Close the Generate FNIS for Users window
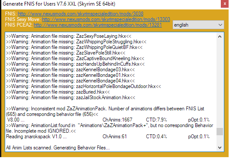Screen dimensions: 229x158 pos(225,4)
